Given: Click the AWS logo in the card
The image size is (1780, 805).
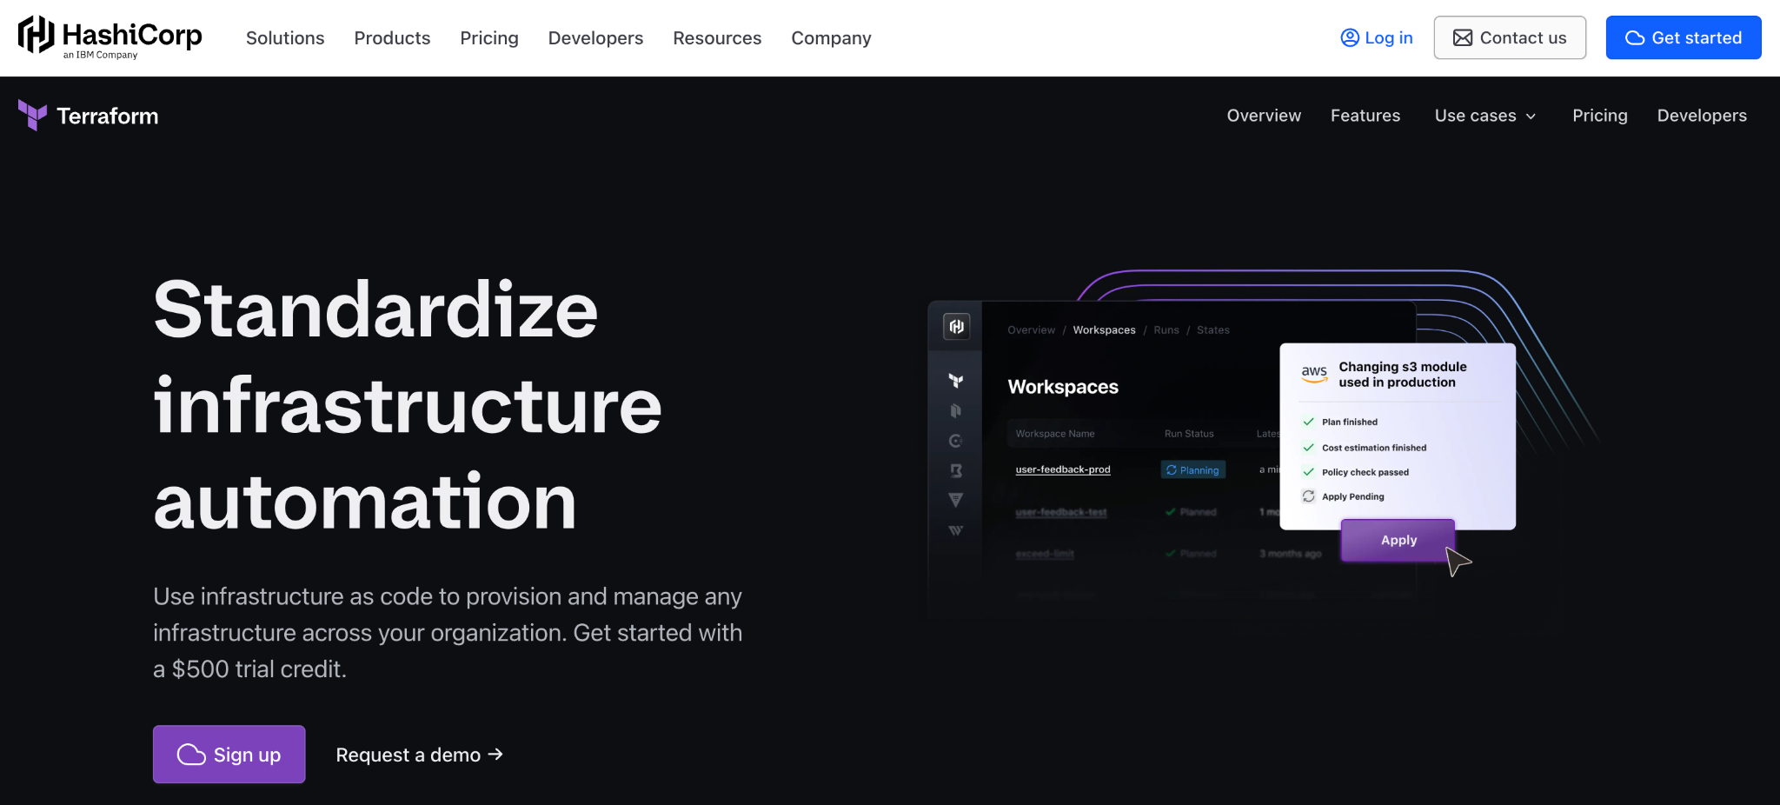Looking at the screenshot, I should 1314,374.
